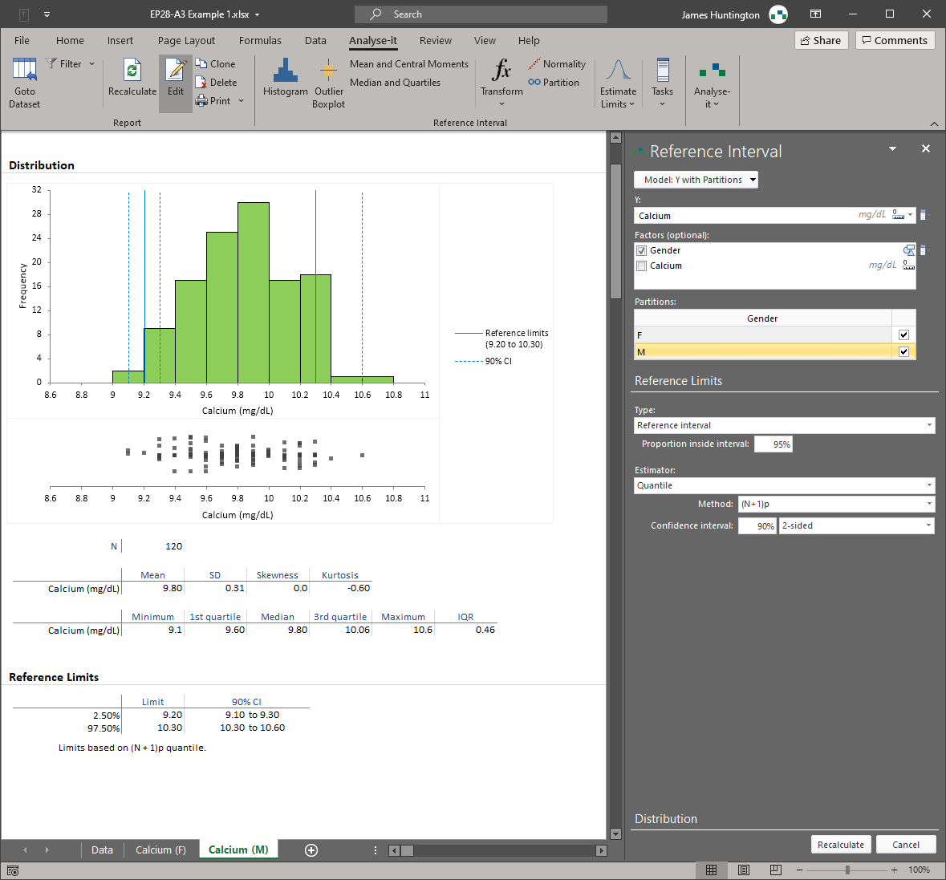Expand the Estimator Quantile dropdown
The height and width of the screenshot is (880, 946).
784,485
